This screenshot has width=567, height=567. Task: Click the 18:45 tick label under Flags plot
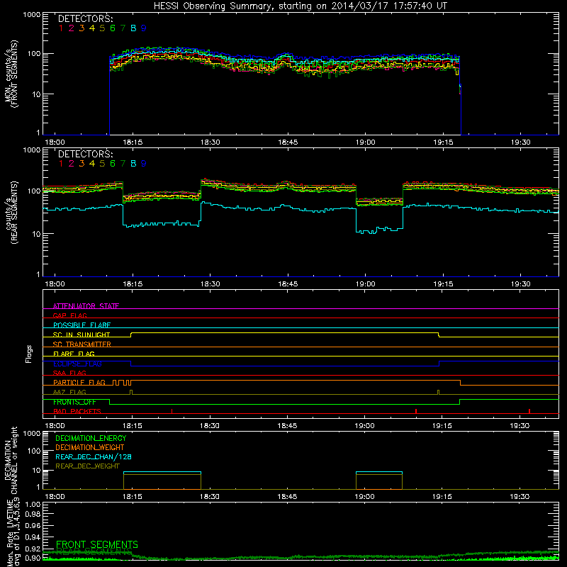point(287,426)
